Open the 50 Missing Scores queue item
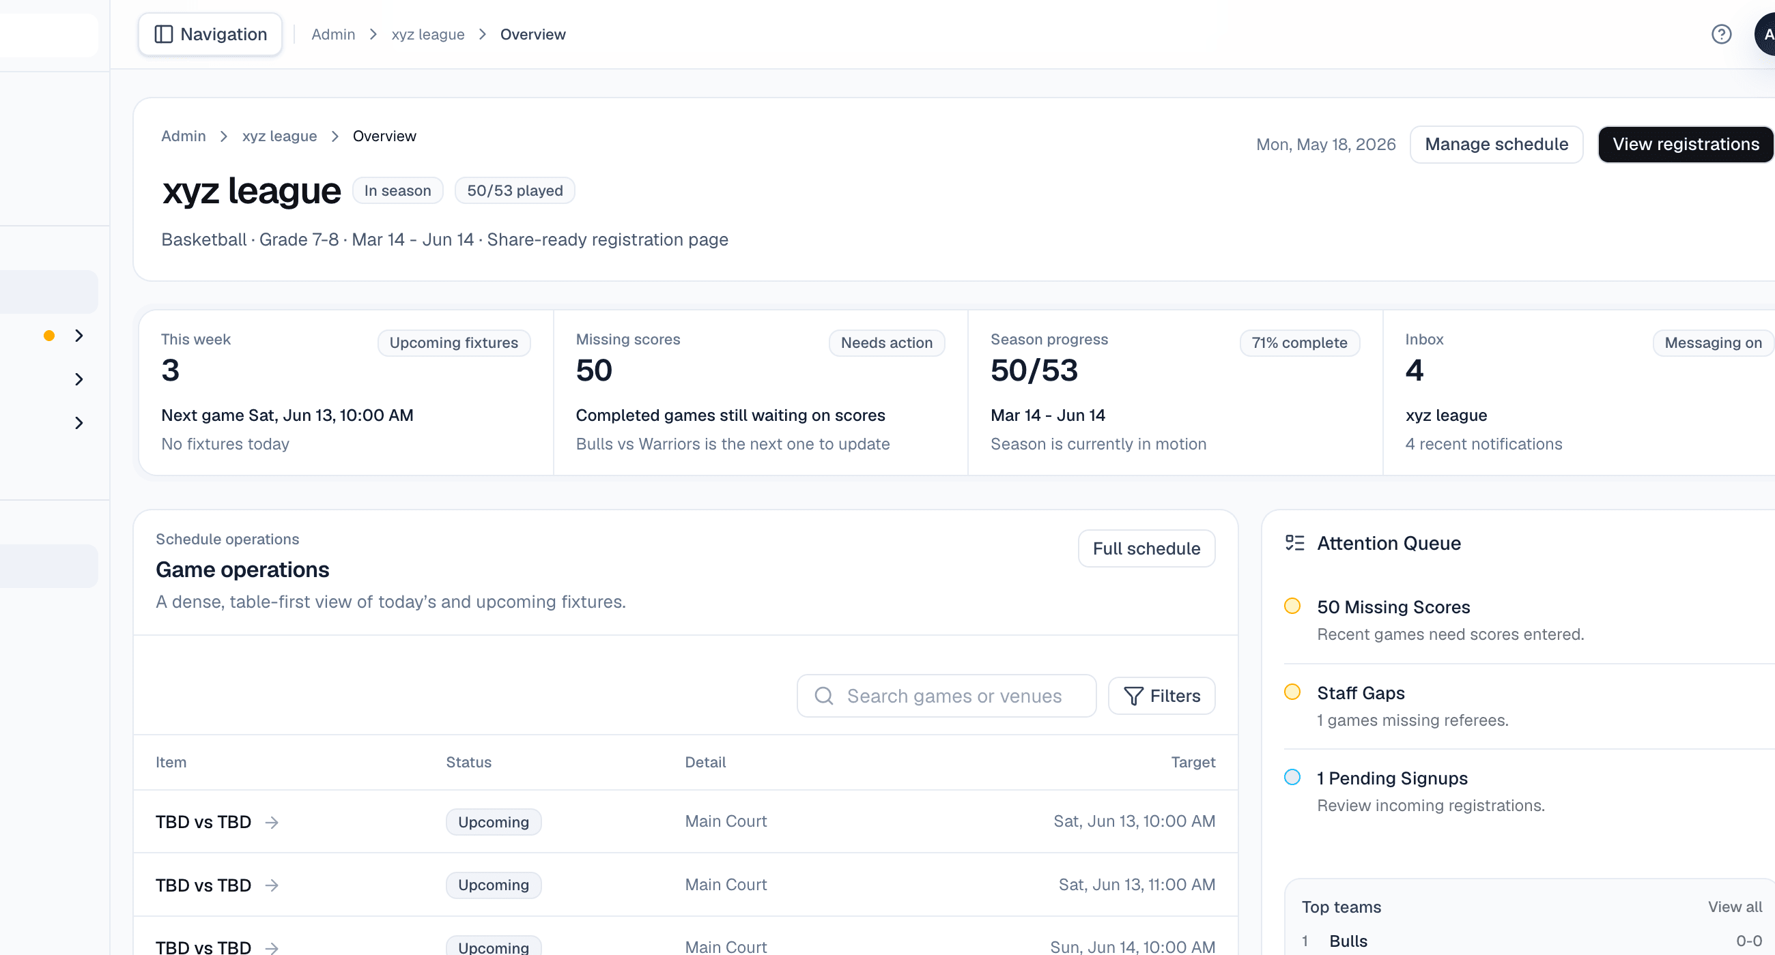This screenshot has width=1775, height=955. (x=1530, y=620)
